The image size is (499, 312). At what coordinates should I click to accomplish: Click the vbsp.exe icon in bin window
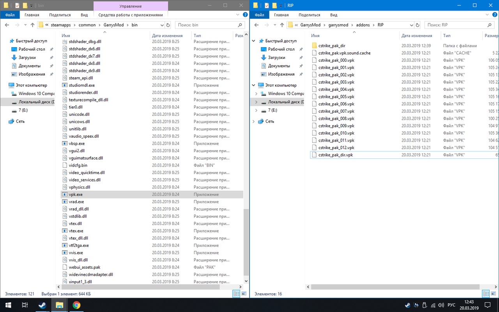click(65, 144)
